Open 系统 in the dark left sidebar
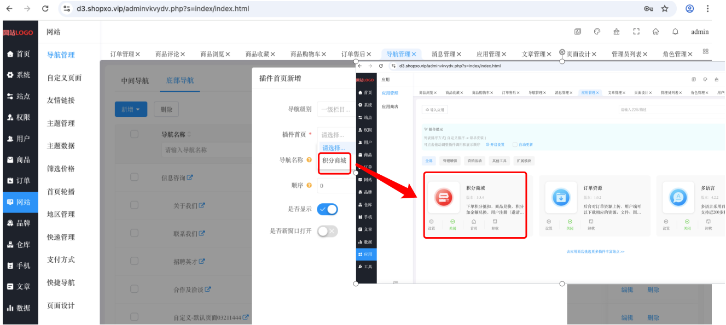Image resolution: width=726 pixels, height=325 pixels. (19, 75)
